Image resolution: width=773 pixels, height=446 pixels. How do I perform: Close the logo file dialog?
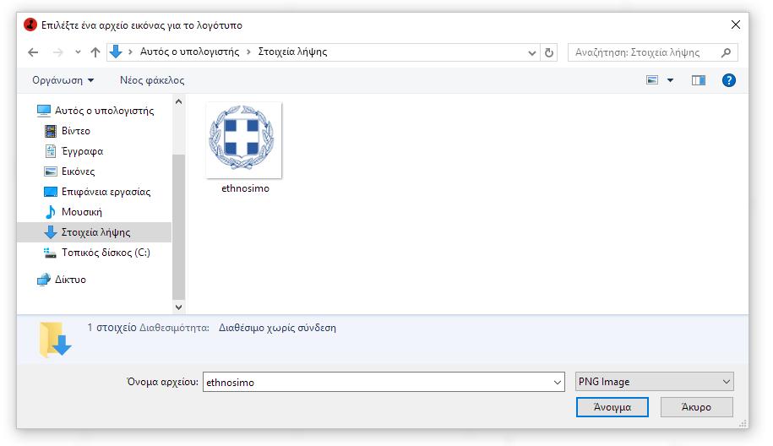tap(735, 24)
